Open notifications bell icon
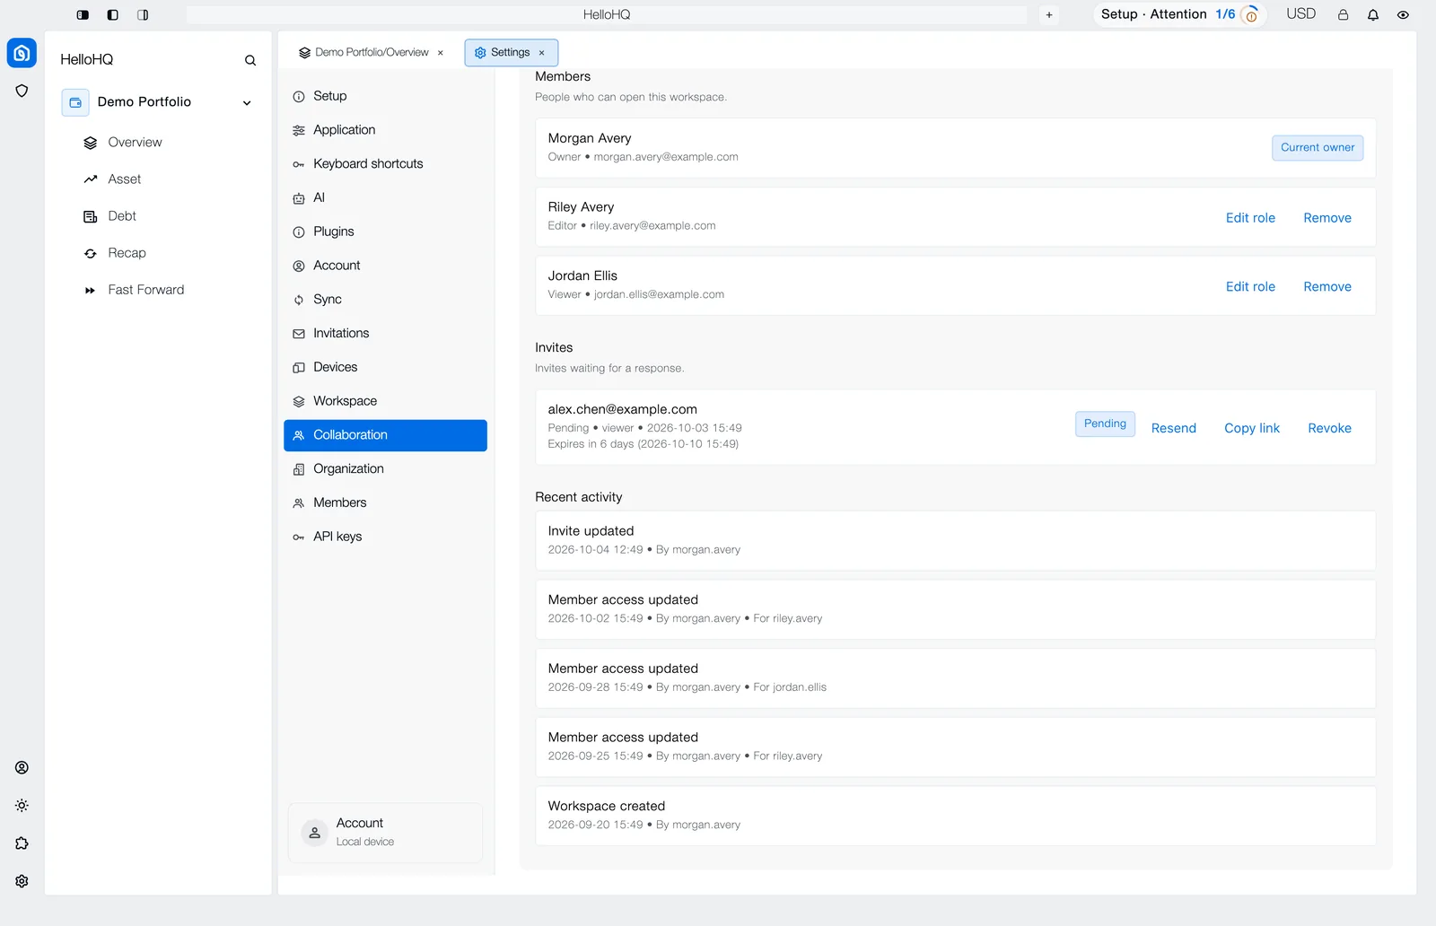Viewport: 1436px width, 926px height. pyautogui.click(x=1373, y=14)
